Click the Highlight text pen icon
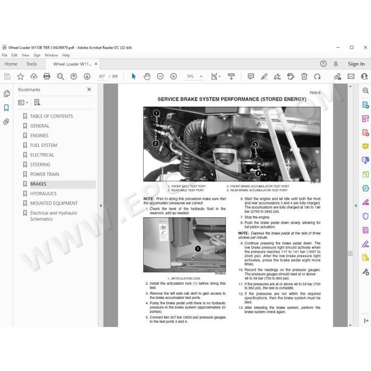The height and width of the screenshot is (371, 371). (264, 76)
